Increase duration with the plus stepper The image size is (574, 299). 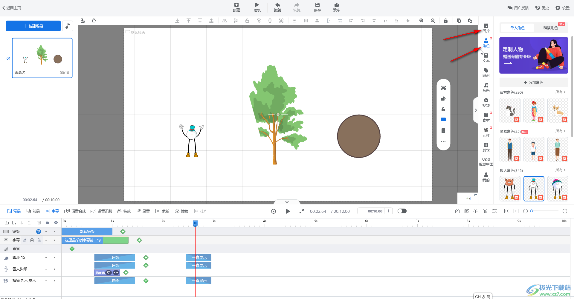[x=388, y=211]
